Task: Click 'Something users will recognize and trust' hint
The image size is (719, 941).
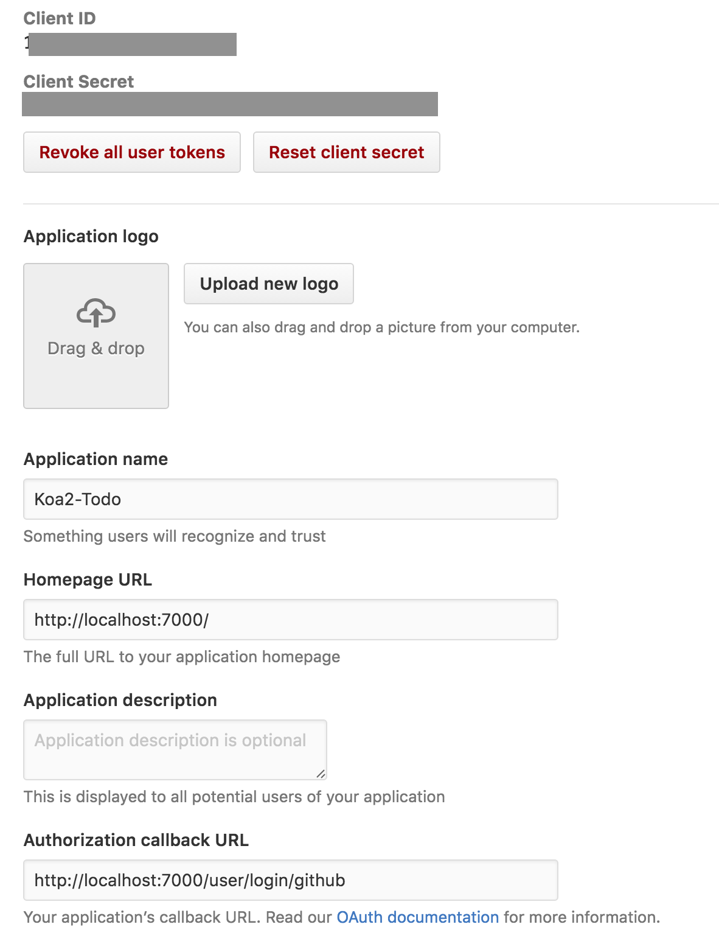Action: (x=175, y=536)
